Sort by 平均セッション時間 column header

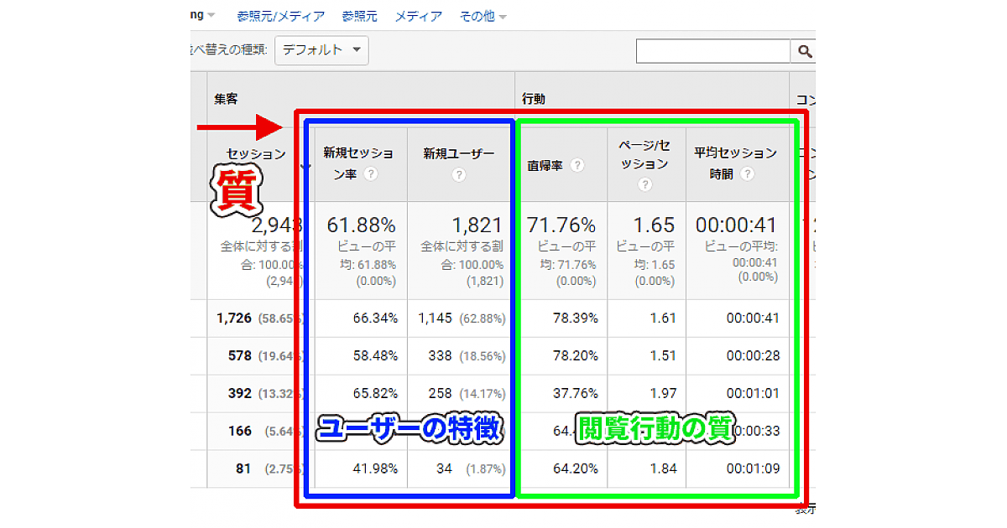pyautogui.click(x=735, y=163)
